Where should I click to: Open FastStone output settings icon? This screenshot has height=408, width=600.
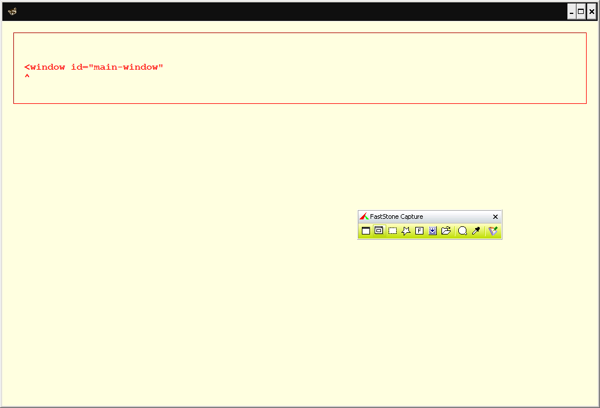pyautogui.click(x=493, y=230)
